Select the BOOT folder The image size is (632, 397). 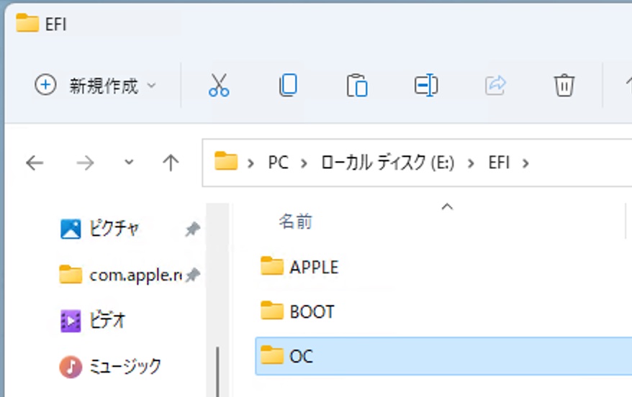[297, 311]
